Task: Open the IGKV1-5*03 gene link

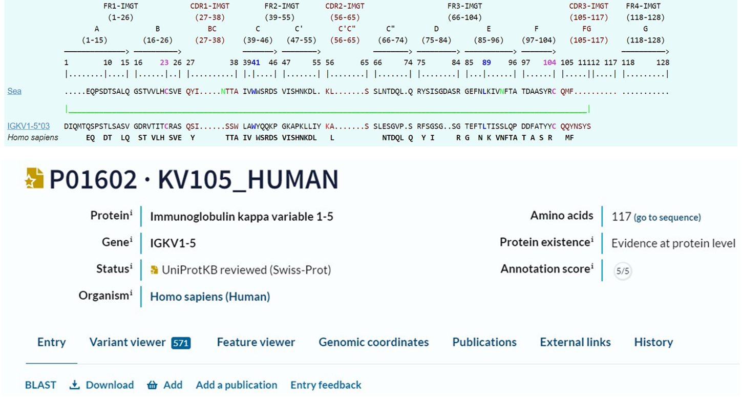Action: click(30, 126)
